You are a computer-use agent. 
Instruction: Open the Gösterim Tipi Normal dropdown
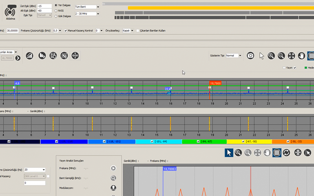click(x=234, y=56)
